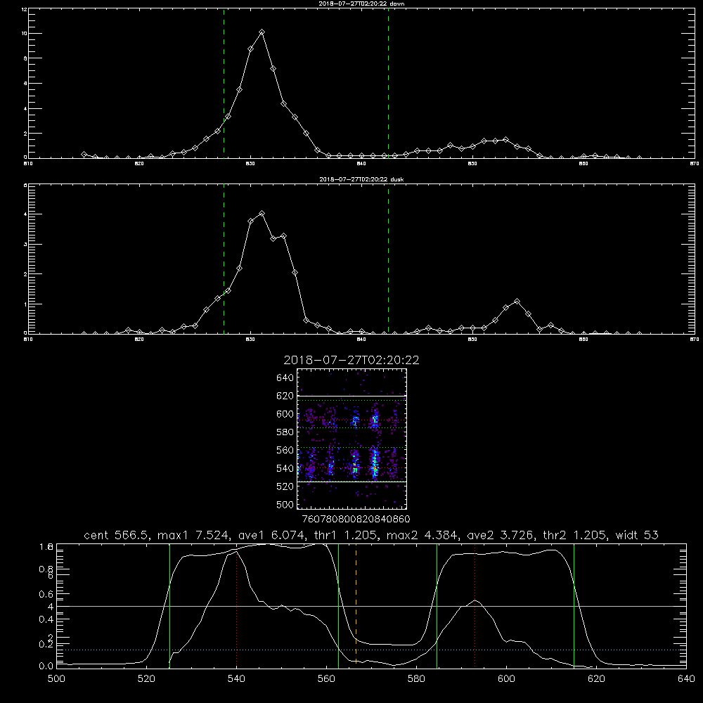Viewport: 703px width, 703px height.
Task: Click the orange dashed center line in bottom plot
Action: (x=356, y=605)
